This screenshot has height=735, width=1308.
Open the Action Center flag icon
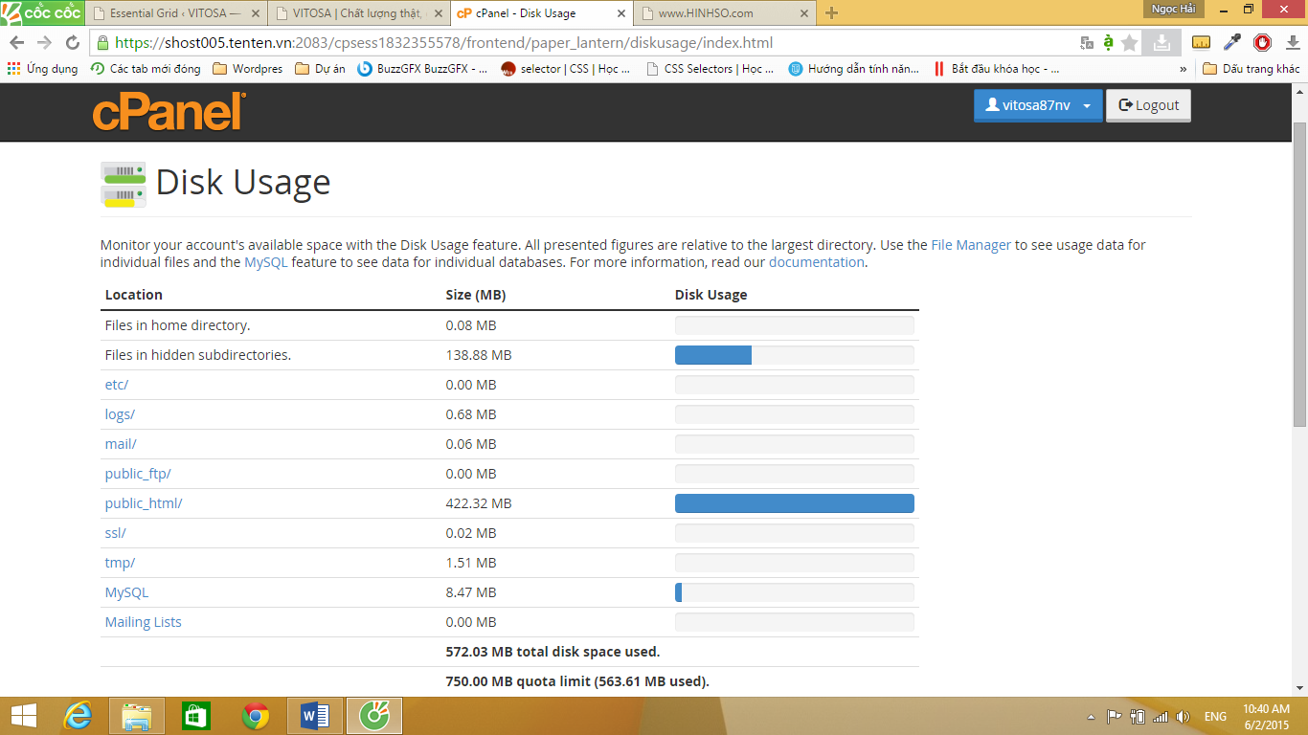pyautogui.click(x=1115, y=717)
